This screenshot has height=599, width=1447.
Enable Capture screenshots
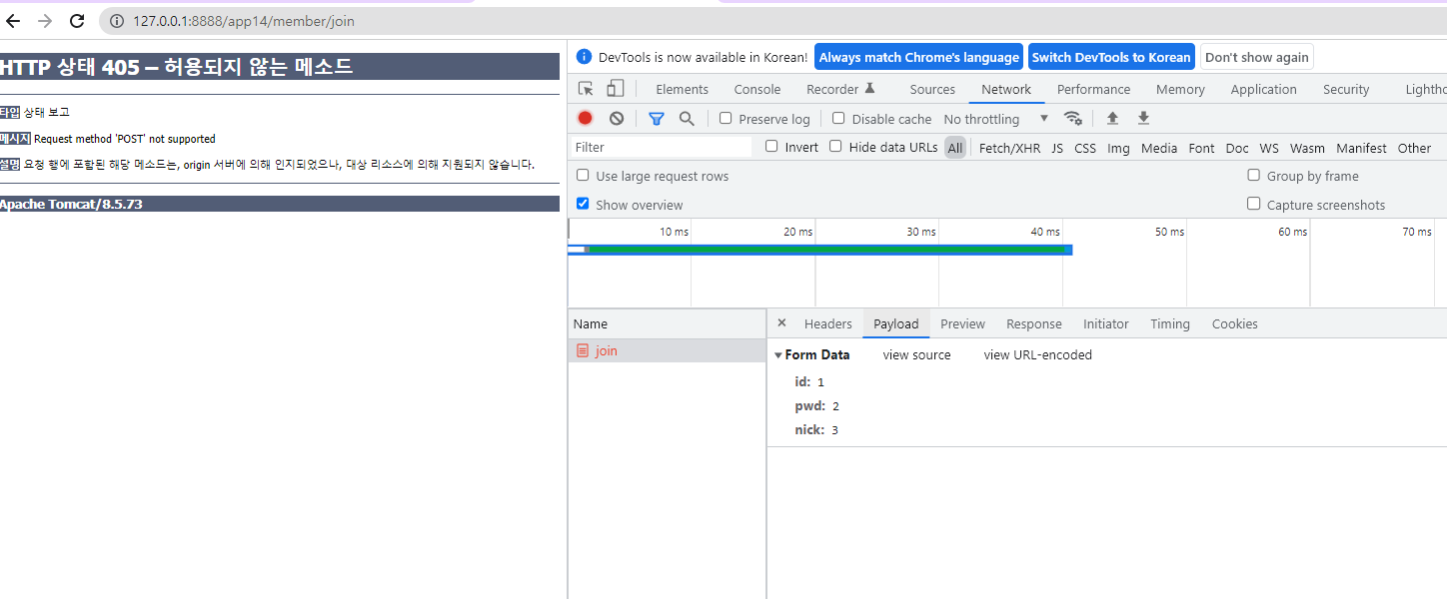click(x=1253, y=204)
